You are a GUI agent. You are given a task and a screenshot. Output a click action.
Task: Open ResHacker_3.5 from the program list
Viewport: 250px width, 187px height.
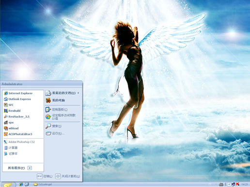click(23, 116)
